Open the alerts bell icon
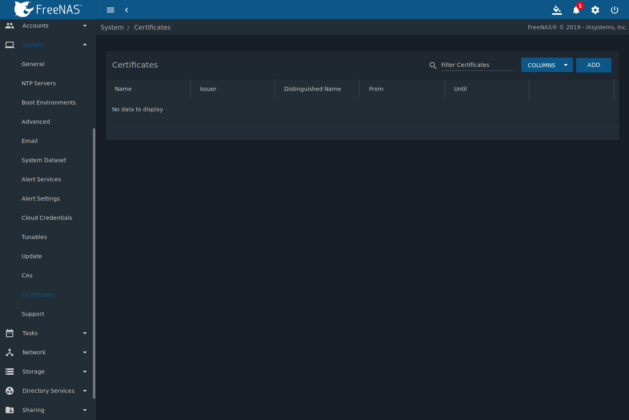Image resolution: width=629 pixels, height=420 pixels. click(x=576, y=10)
